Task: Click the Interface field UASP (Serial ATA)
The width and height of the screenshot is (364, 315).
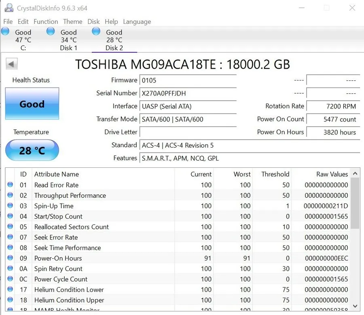Action: pos(188,106)
